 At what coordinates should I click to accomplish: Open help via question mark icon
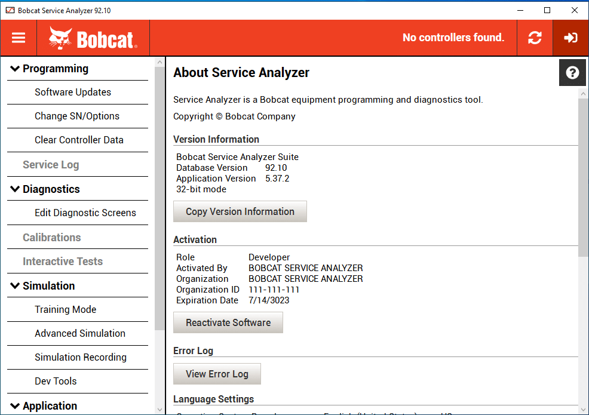(572, 73)
